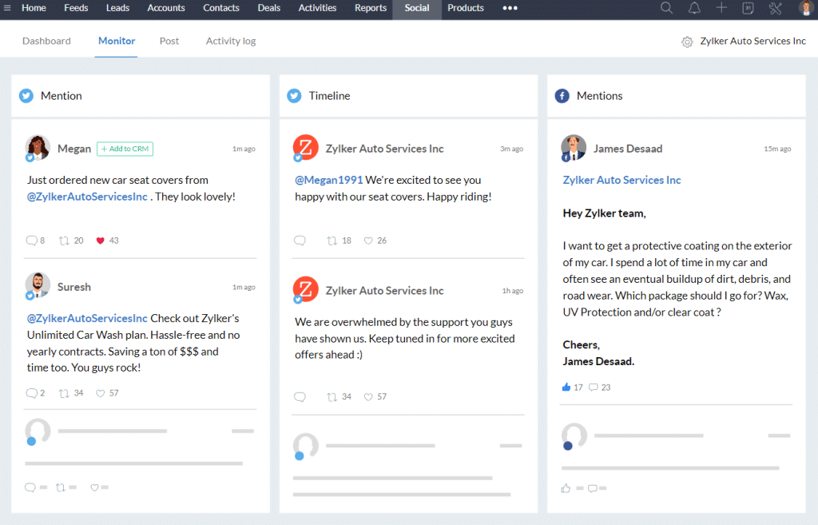Screen dimensions: 818x525
Task: Click the Zylker Auto Services Inc brand name top right
Action: click(752, 42)
